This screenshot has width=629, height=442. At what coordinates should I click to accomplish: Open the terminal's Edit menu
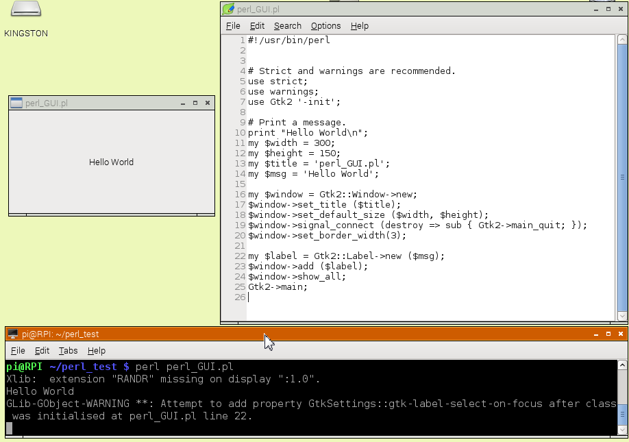42,351
